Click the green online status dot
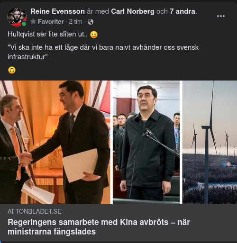Viewport: 237px width, 243px height. pyautogui.click(x=24, y=24)
